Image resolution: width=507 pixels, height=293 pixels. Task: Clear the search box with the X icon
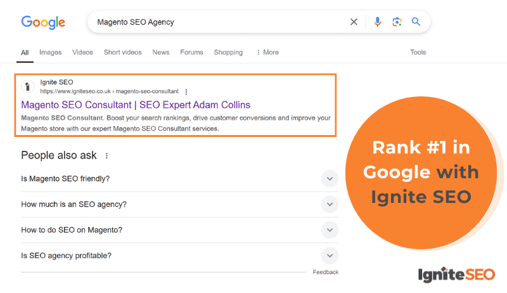click(354, 22)
